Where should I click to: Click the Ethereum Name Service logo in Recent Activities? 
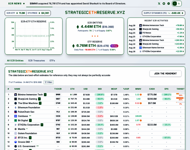pos(140,47)
